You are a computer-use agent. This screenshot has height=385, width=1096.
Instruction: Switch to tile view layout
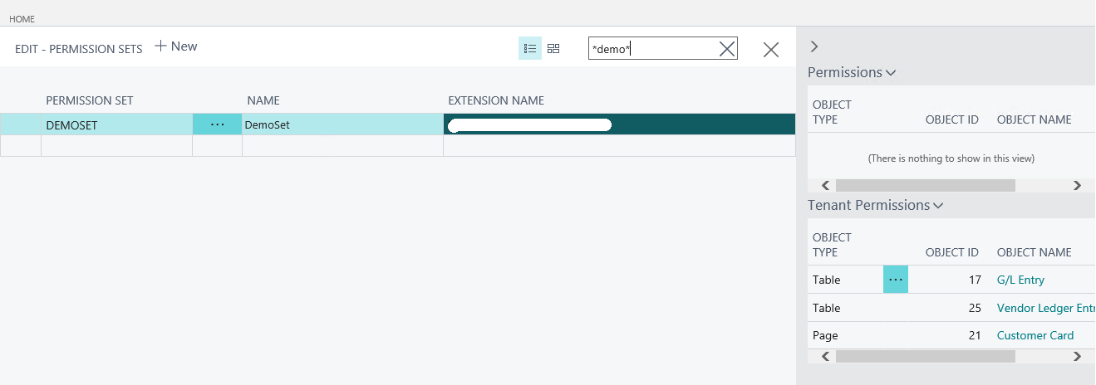coord(553,49)
